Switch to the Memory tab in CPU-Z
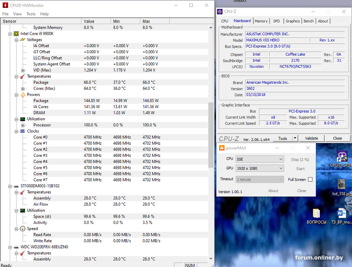Screen dimensions: 352x267 (x=261, y=21)
